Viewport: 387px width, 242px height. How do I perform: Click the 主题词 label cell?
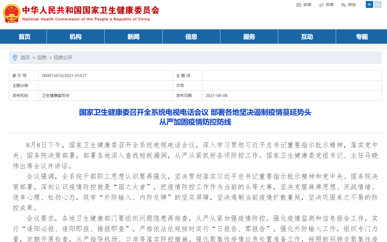(x=187, y=76)
